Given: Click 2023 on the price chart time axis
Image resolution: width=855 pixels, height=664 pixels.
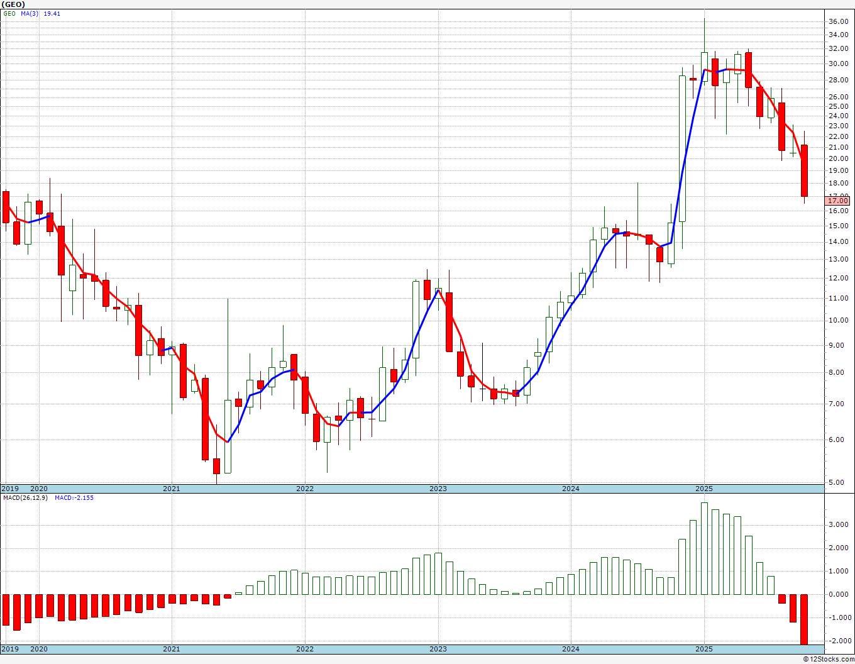Looking at the screenshot, I should point(438,489).
